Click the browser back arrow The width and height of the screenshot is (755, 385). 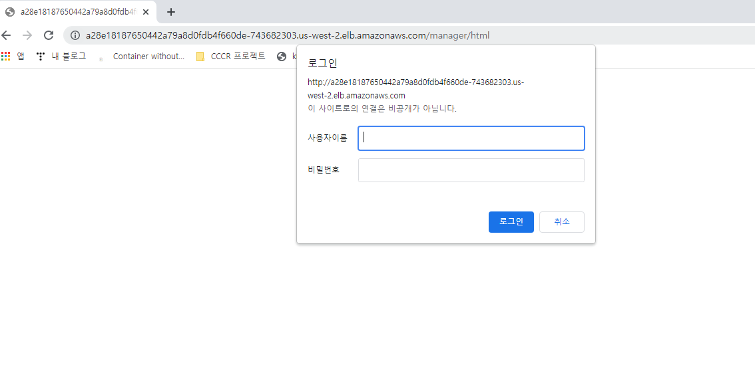coord(6,35)
